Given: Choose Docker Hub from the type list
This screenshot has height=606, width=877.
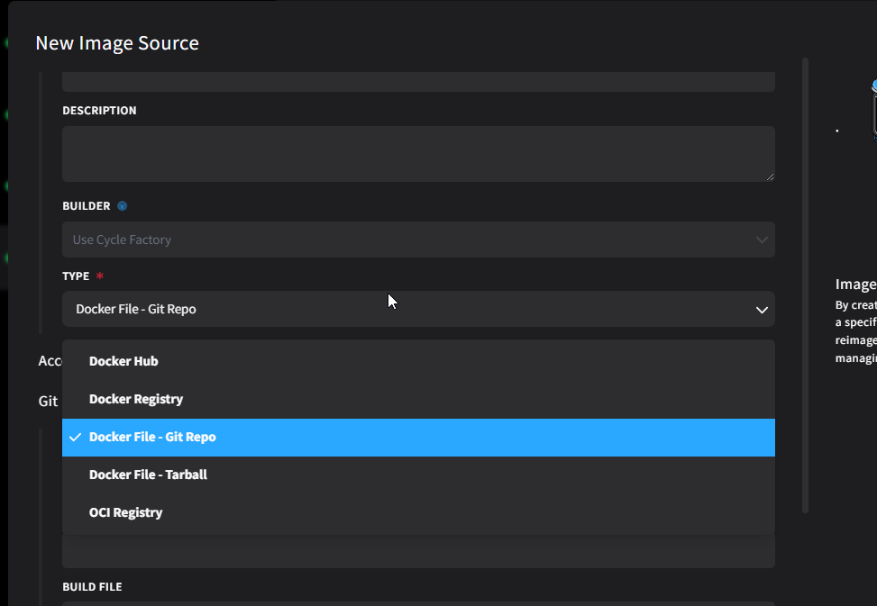Looking at the screenshot, I should point(123,362).
